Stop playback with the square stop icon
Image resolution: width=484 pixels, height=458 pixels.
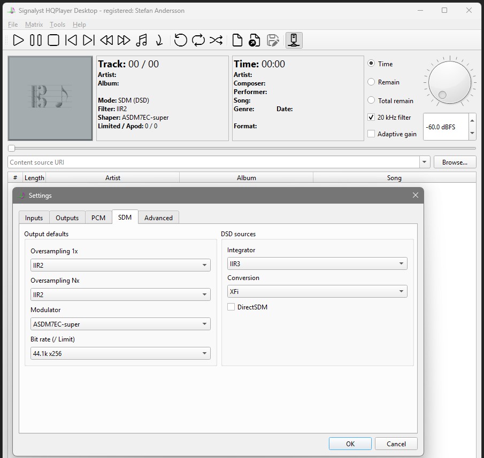coord(53,40)
